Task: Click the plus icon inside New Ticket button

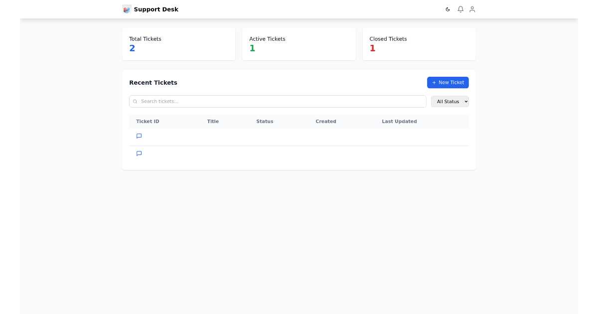Action: click(x=434, y=82)
